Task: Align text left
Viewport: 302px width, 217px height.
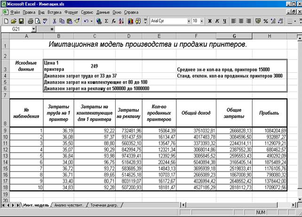Action: click(234, 21)
